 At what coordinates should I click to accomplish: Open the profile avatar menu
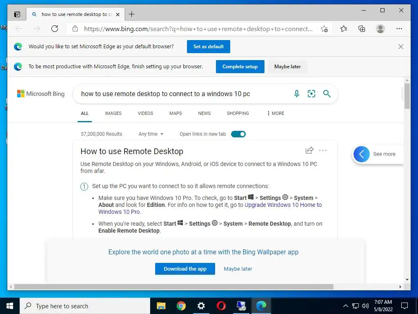tap(380, 29)
